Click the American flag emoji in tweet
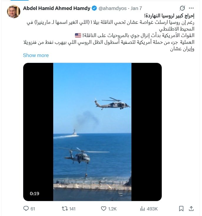 coord(78,35)
